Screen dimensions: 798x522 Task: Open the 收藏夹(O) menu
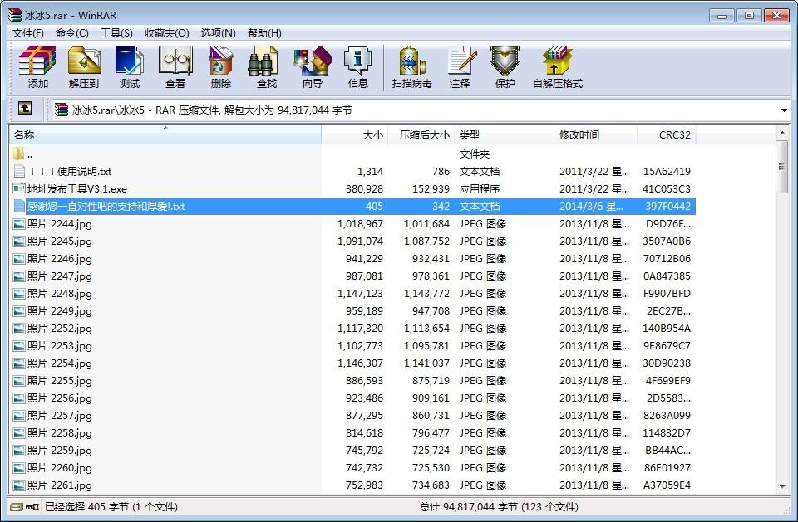[167, 33]
